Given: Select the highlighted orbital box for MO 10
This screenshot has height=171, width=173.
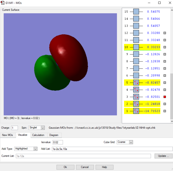Looking at the screenshot, I should pyautogui.click(x=136, y=47).
